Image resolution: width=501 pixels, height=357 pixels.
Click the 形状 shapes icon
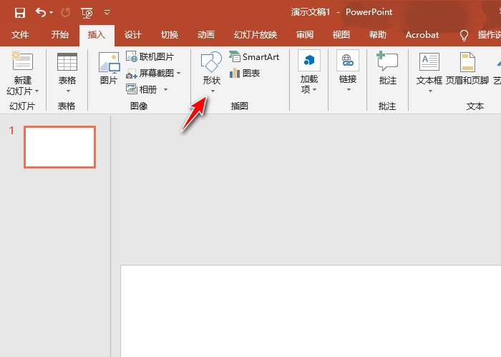(211, 62)
